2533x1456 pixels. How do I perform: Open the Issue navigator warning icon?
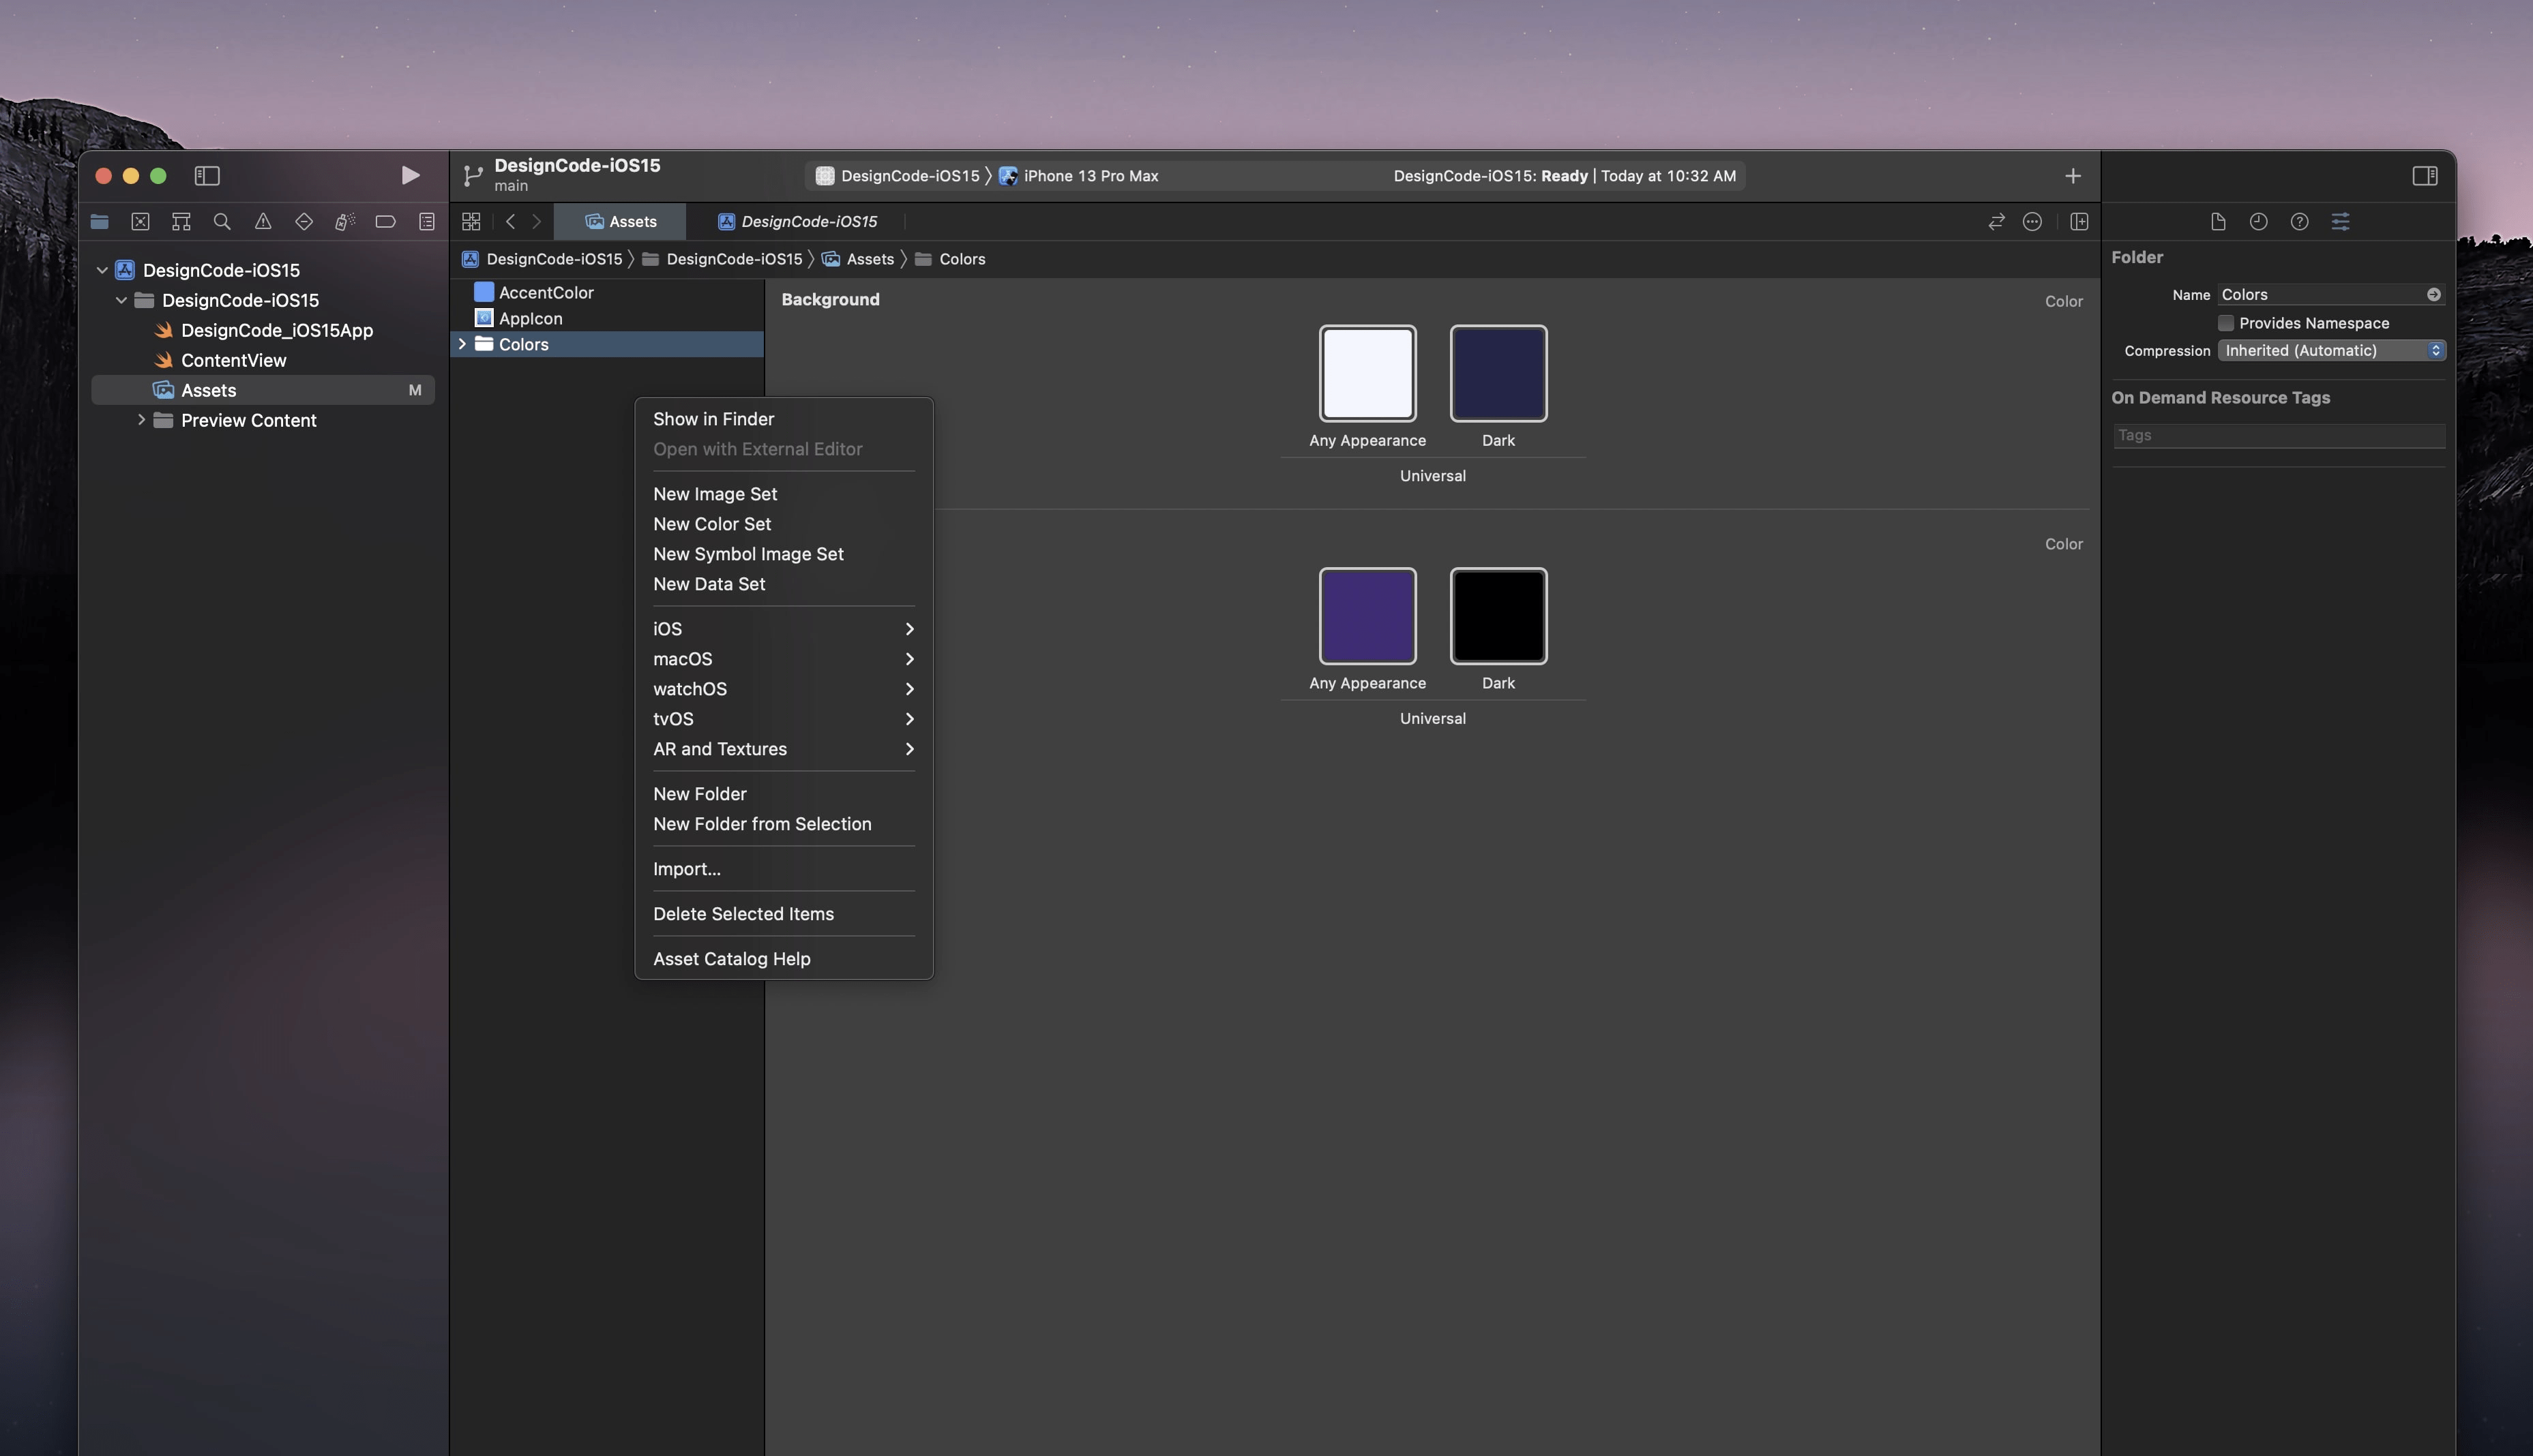(263, 222)
